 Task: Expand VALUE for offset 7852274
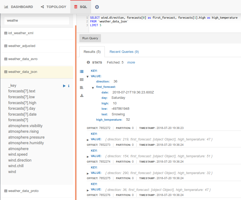[x=88, y=157]
